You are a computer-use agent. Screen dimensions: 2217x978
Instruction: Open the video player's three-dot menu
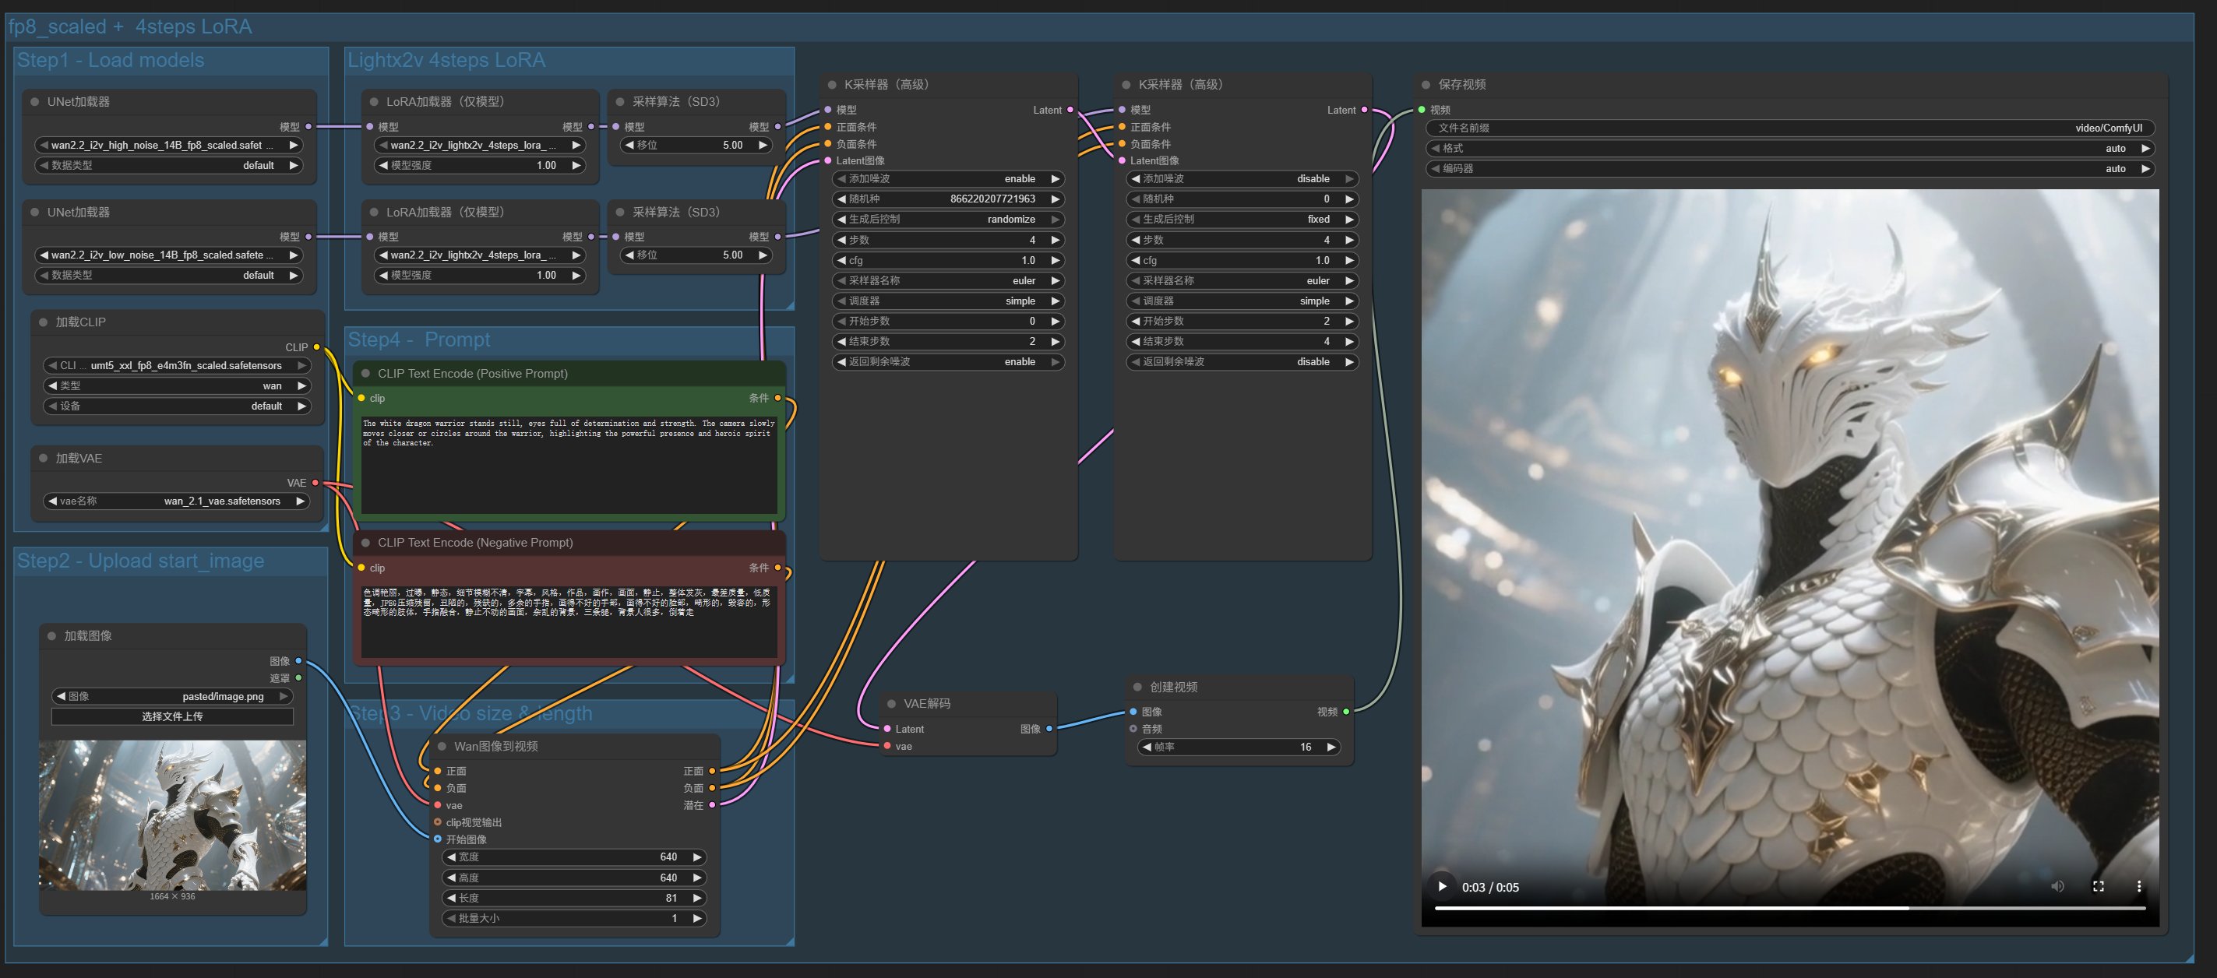[2138, 887]
